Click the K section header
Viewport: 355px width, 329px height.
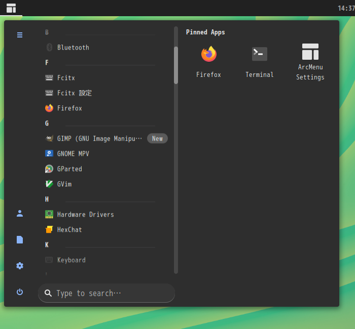[47, 244]
